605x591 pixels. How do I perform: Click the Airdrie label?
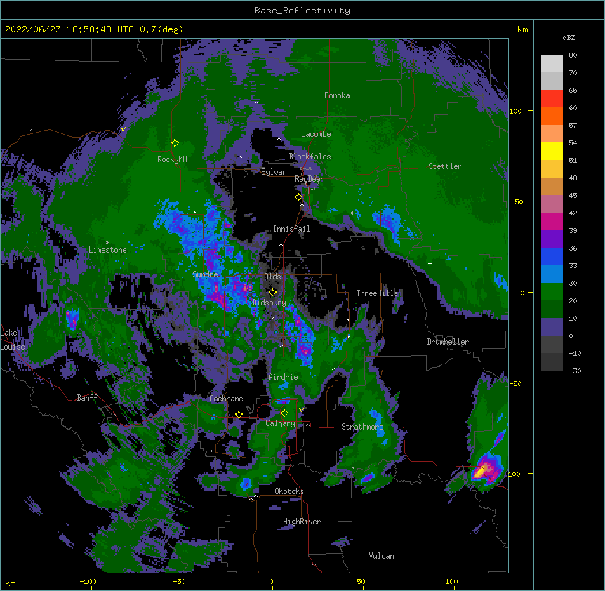pyautogui.click(x=283, y=377)
